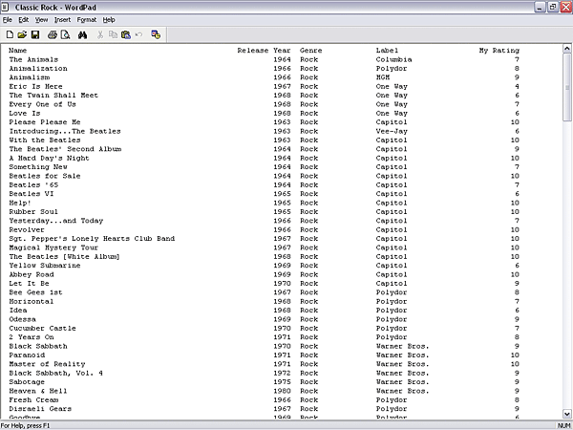The image size is (573, 430).
Task: Click 'Magical Mystery Tour' text
Action: point(53,247)
